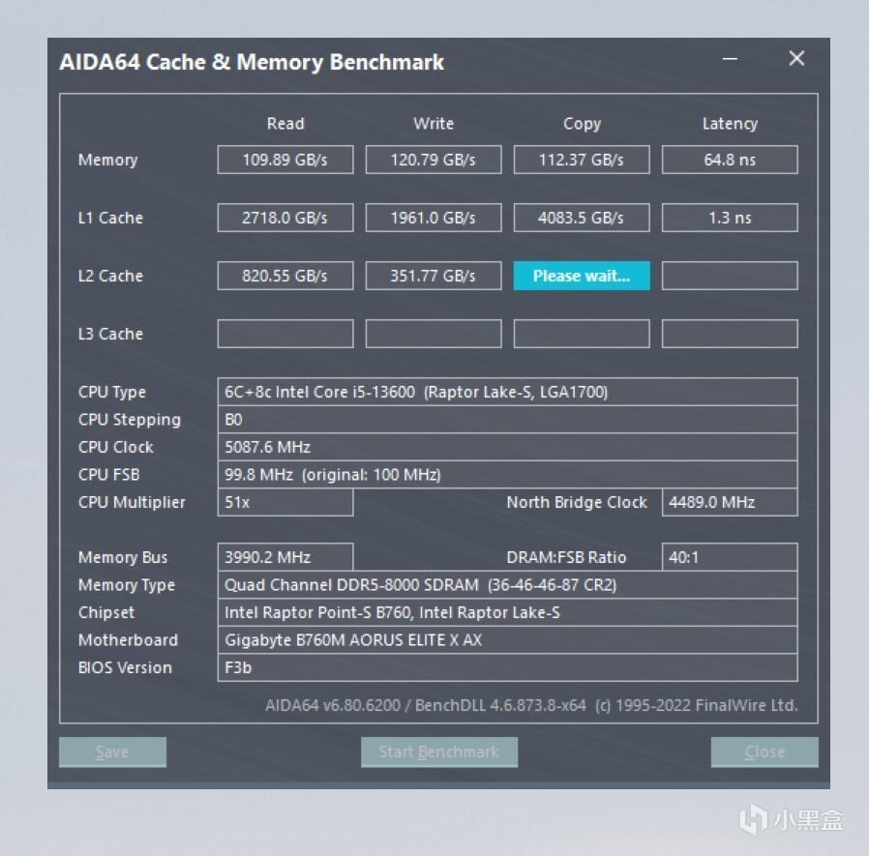The height and width of the screenshot is (856, 869).
Task: Close the window with the X icon
Action: [796, 58]
